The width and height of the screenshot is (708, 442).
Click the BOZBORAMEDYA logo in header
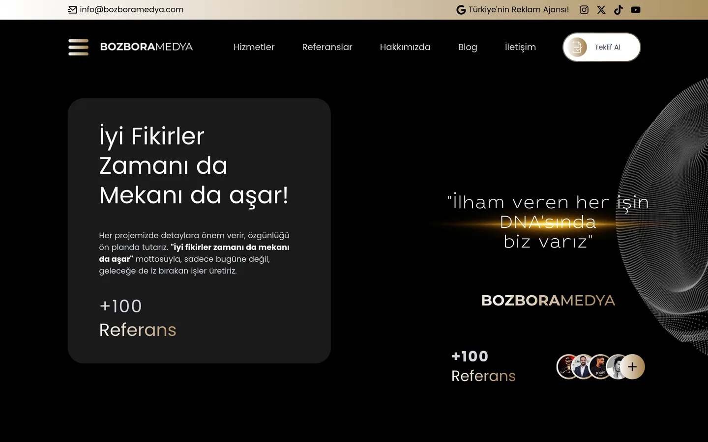[147, 47]
